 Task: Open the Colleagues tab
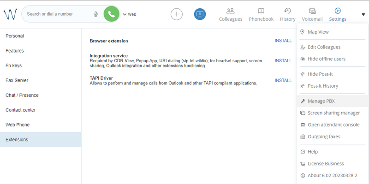pyautogui.click(x=231, y=15)
